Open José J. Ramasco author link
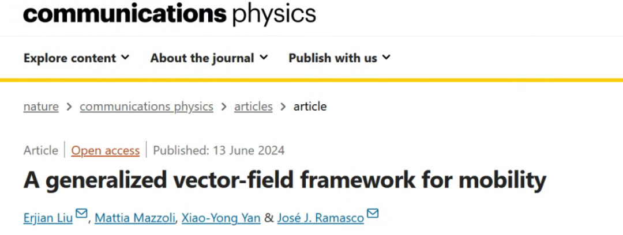Image resolution: width=623 pixels, height=235 pixels. coord(321,218)
